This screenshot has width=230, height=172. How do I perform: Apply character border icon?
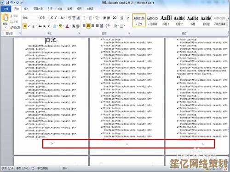[x=78, y=18]
